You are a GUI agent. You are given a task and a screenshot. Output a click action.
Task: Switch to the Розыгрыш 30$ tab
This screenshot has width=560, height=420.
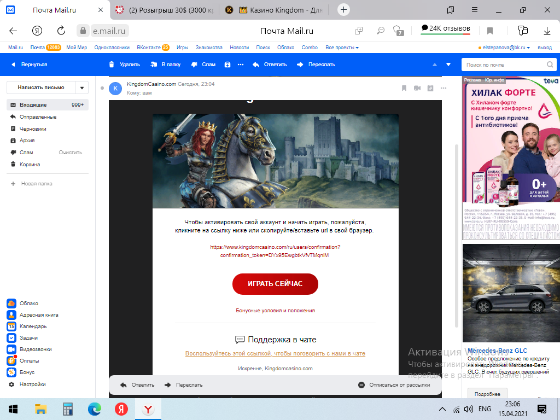pos(165,10)
